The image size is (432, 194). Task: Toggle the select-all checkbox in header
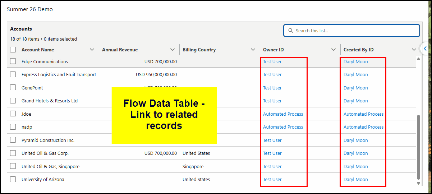(13, 50)
